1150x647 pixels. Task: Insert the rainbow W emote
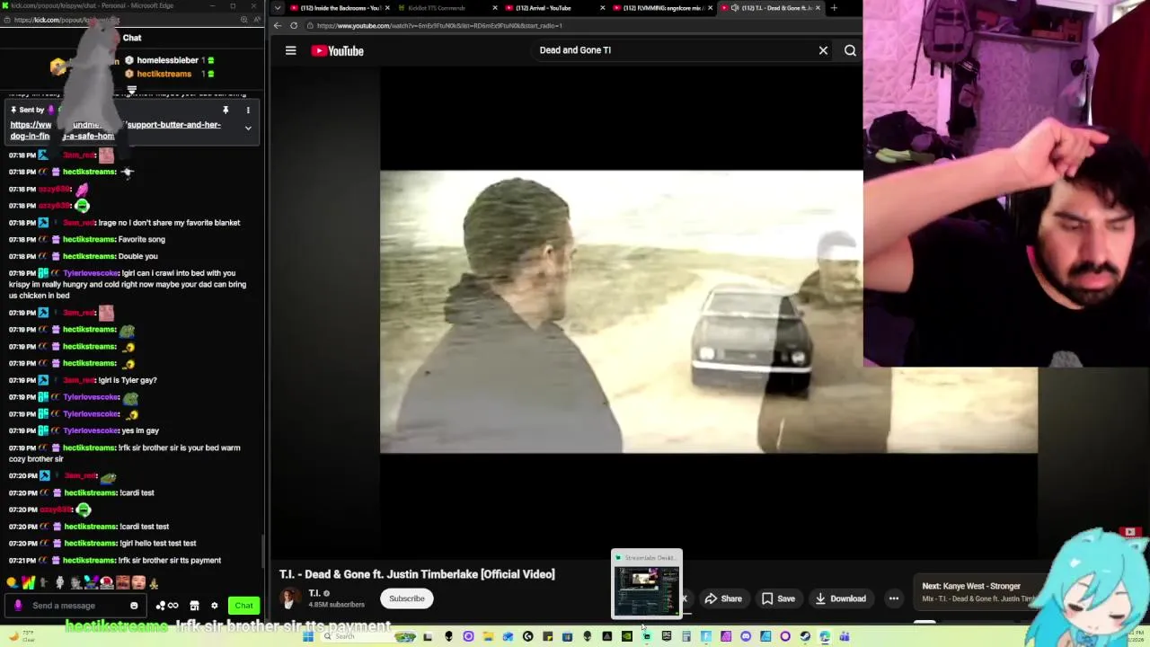tap(28, 582)
